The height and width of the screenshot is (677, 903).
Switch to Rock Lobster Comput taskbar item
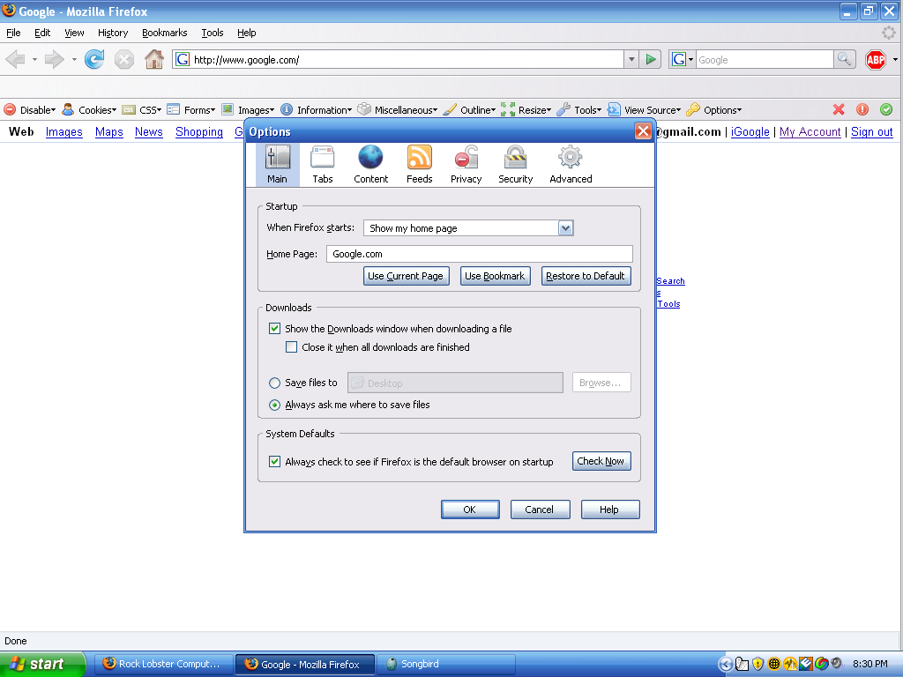163,664
